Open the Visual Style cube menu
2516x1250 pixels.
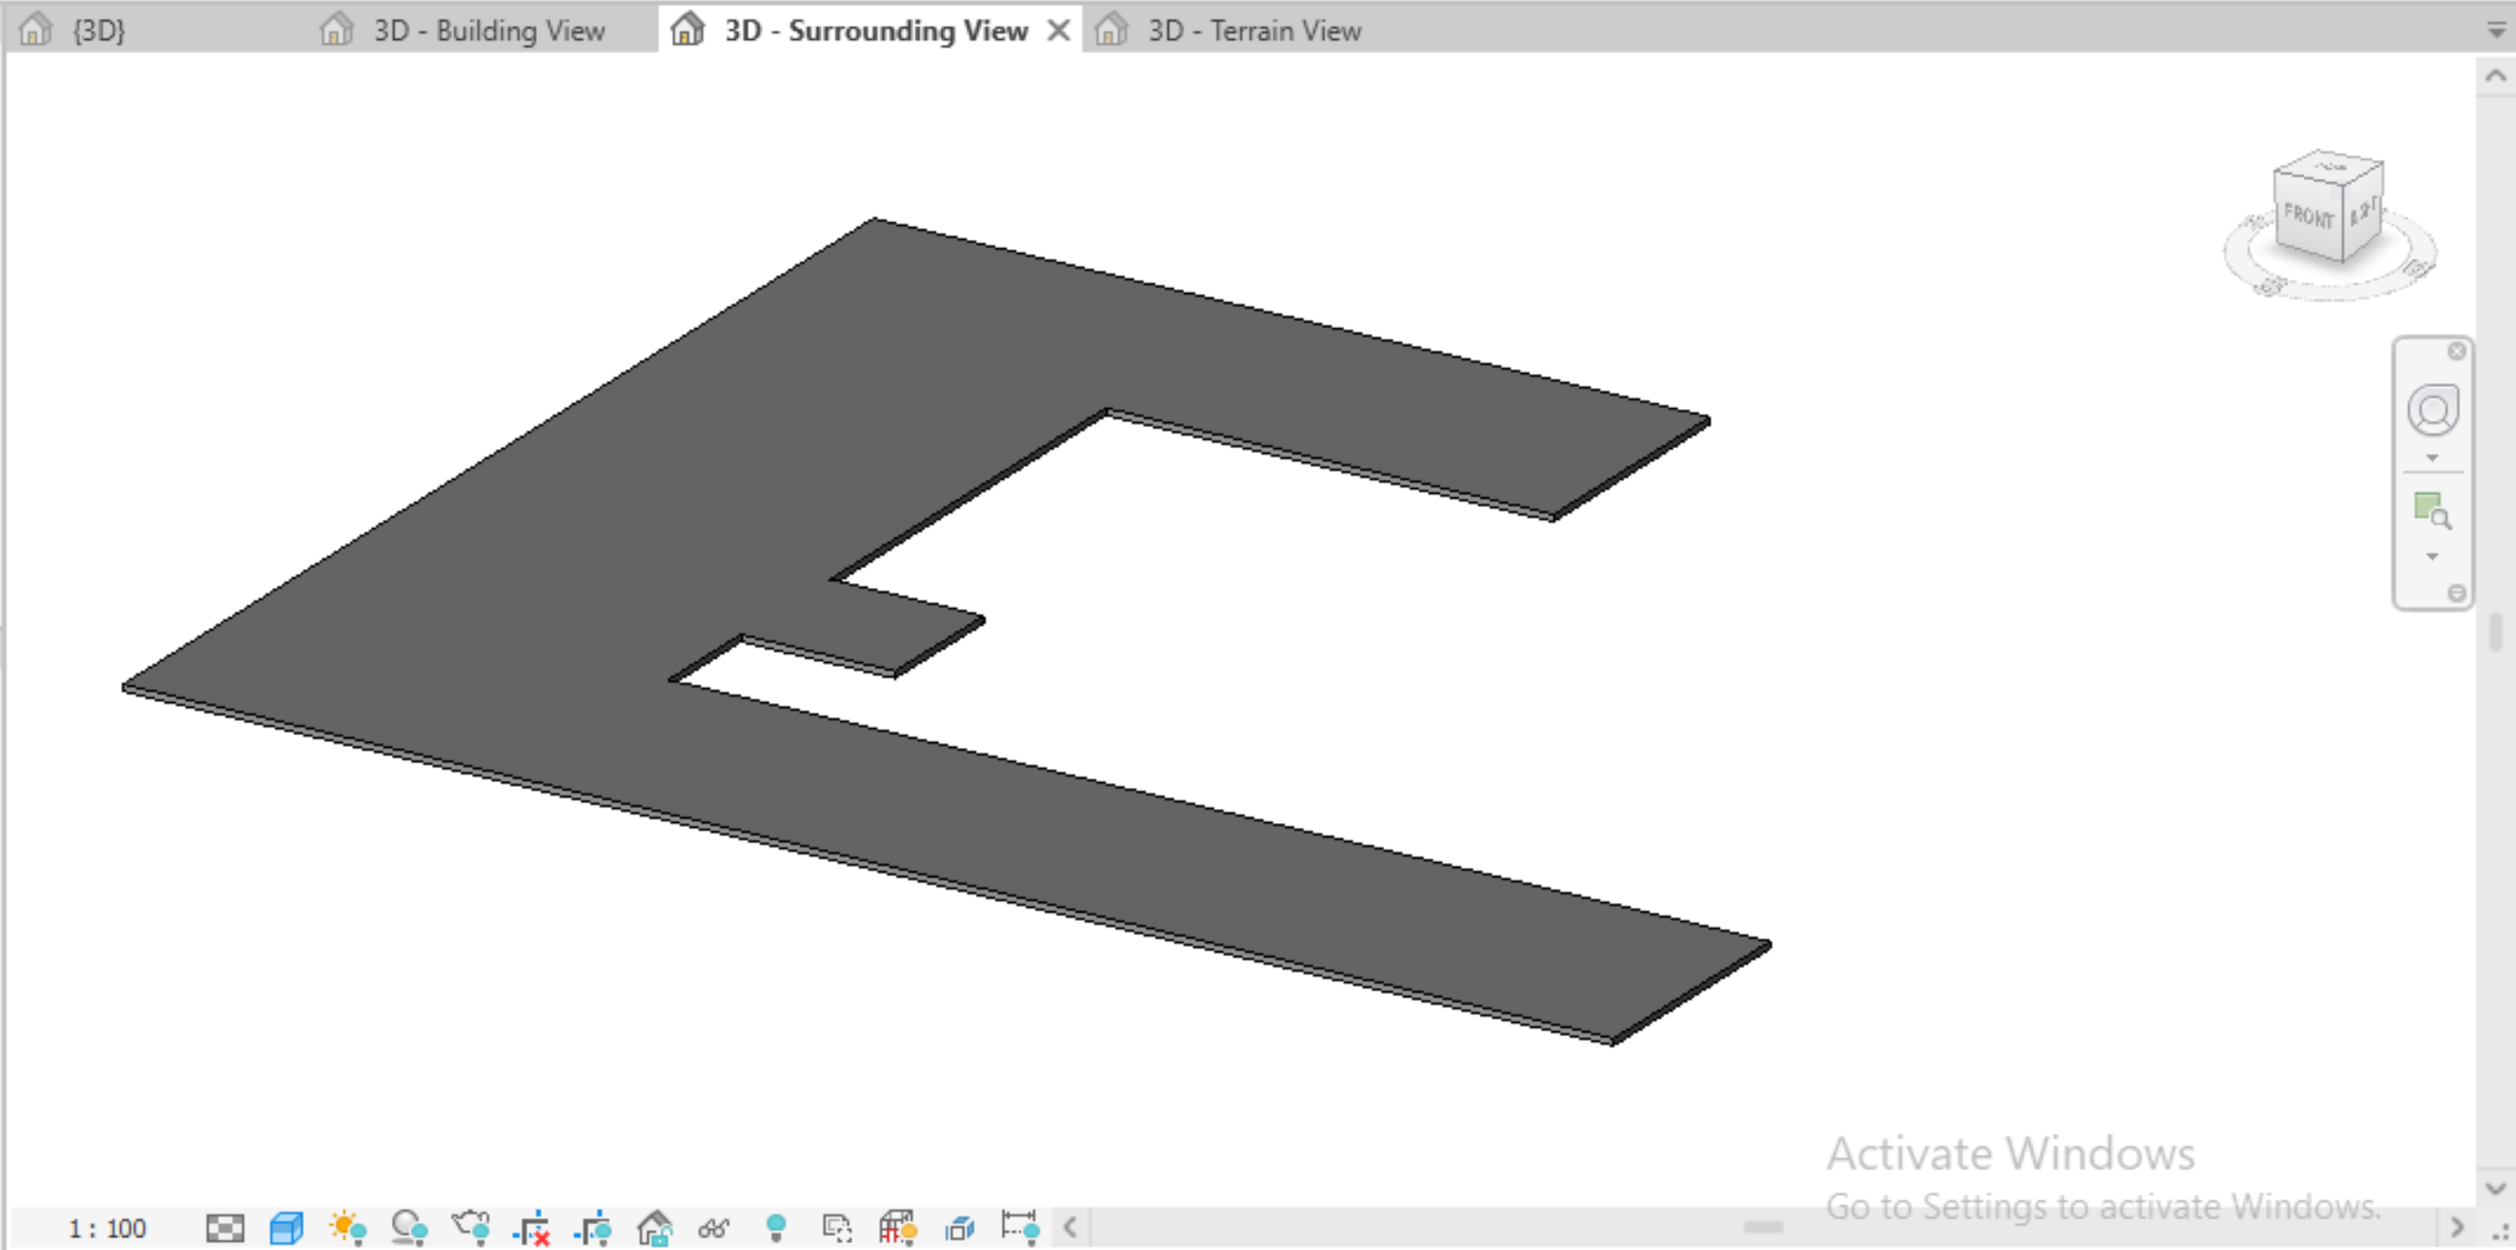pyautogui.click(x=287, y=1228)
